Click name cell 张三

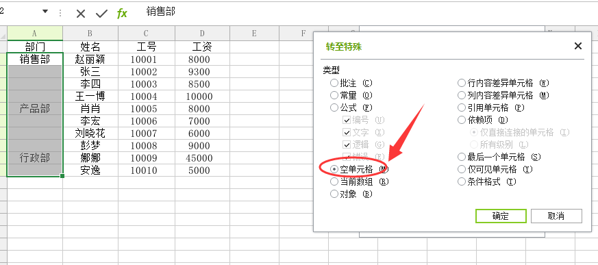click(x=90, y=72)
